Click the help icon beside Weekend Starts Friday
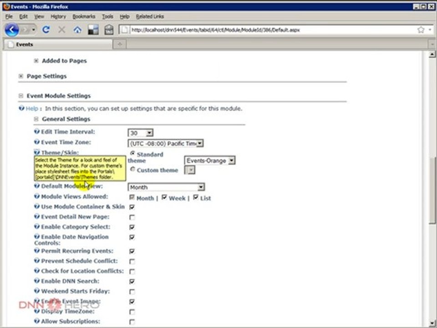Screen dimensions: 437x328 (x=37, y=291)
